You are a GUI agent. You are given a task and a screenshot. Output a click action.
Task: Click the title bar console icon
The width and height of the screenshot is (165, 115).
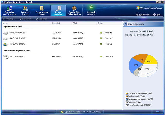2,2
